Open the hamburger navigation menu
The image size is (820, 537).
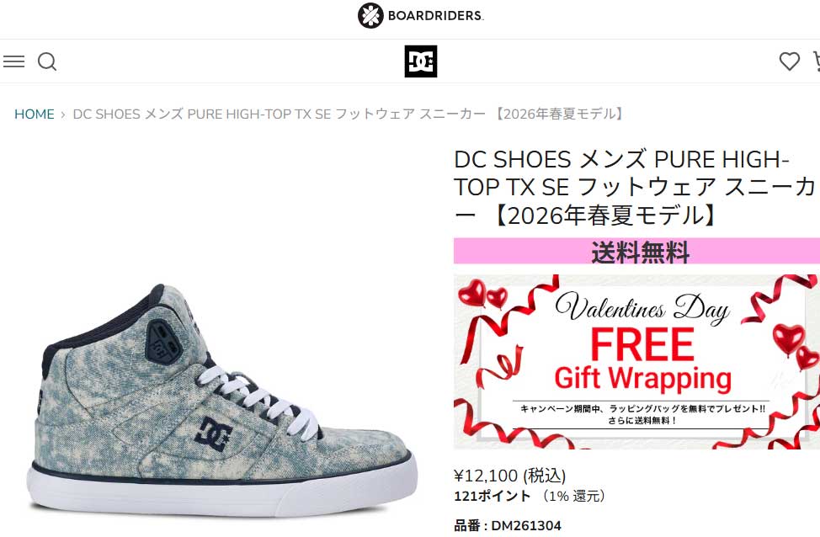13,61
